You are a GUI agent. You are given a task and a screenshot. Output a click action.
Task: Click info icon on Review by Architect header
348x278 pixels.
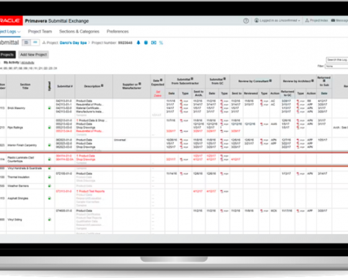point(312,81)
